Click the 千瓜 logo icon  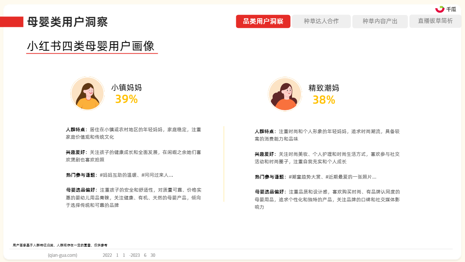pyautogui.click(x=440, y=9)
